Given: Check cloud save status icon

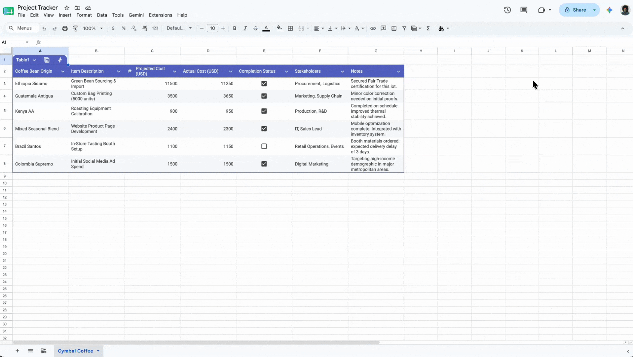Looking at the screenshot, I should 88,8.
